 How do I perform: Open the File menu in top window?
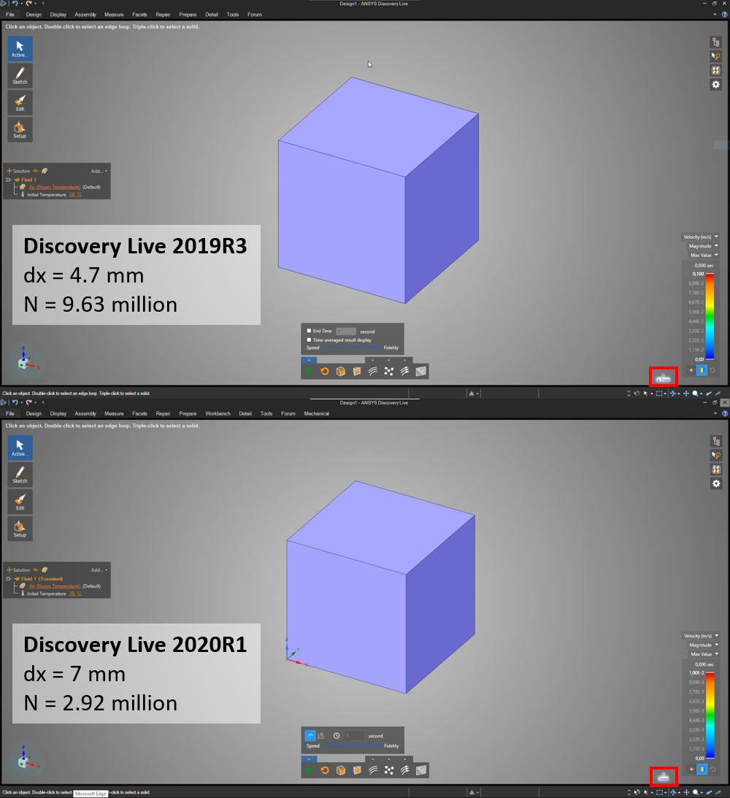[x=10, y=15]
